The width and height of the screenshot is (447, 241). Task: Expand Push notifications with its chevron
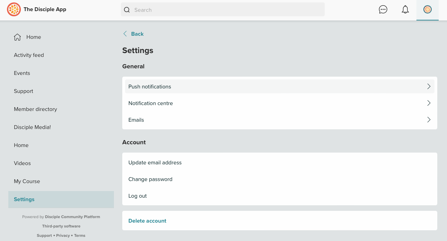point(429,86)
